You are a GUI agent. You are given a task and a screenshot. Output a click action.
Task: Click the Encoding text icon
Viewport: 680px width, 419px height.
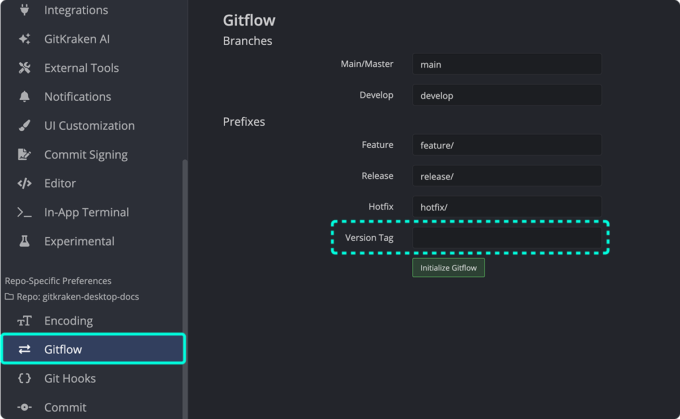click(x=25, y=320)
